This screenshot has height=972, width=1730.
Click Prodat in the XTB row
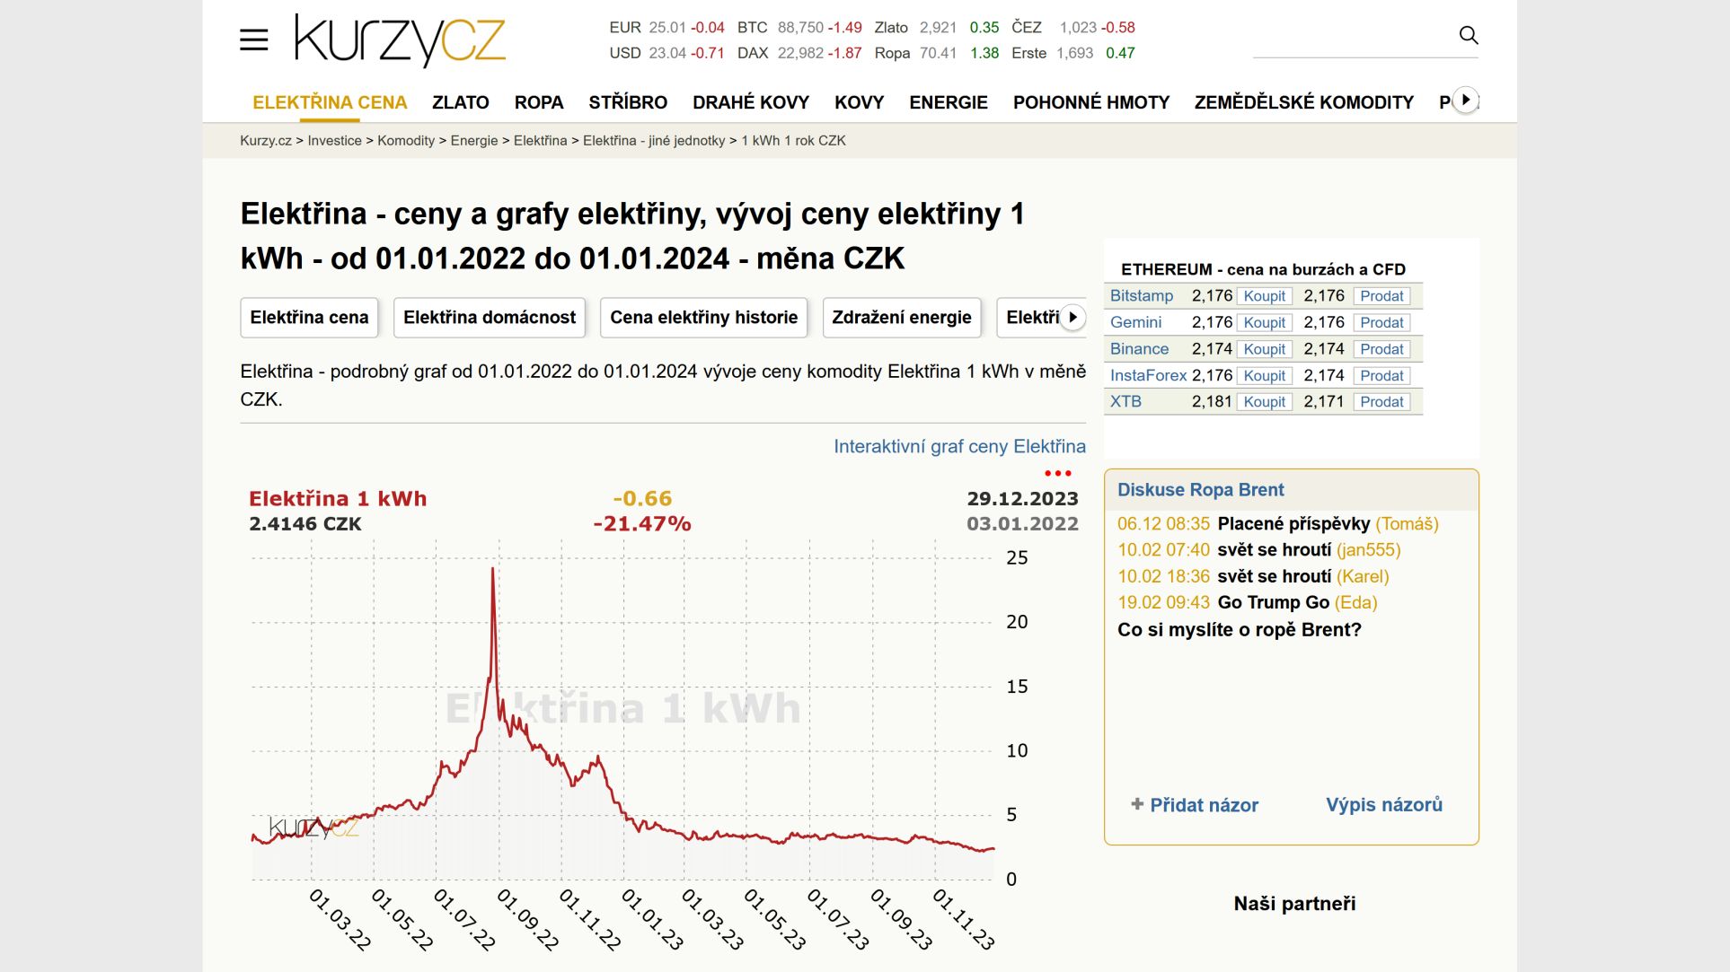tap(1381, 402)
